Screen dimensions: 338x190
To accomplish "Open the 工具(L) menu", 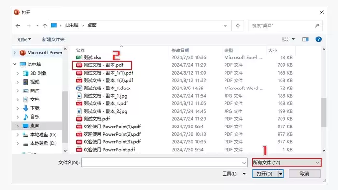I will pos(234,174).
